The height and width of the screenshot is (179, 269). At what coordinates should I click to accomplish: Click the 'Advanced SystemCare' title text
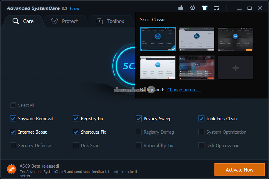(x=33, y=8)
